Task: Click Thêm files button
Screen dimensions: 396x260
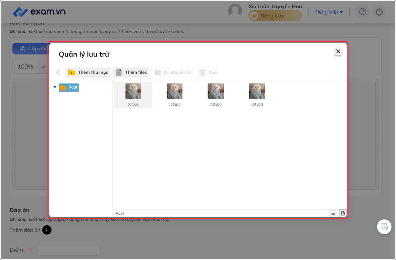Action: tap(131, 72)
